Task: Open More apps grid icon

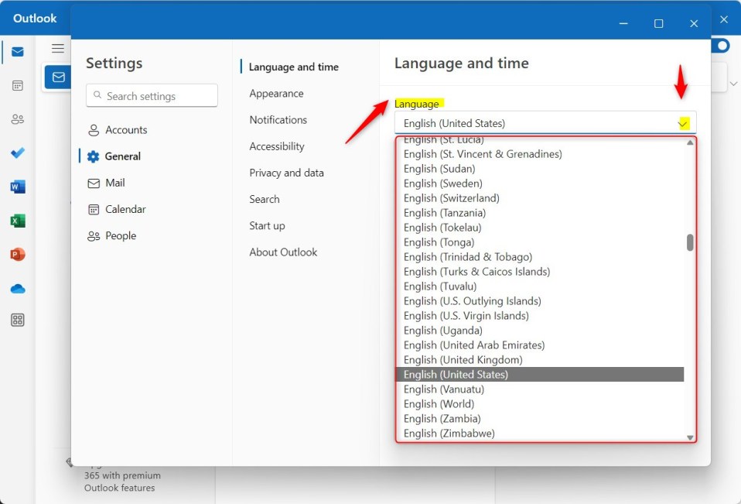Action: click(x=18, y=320)
